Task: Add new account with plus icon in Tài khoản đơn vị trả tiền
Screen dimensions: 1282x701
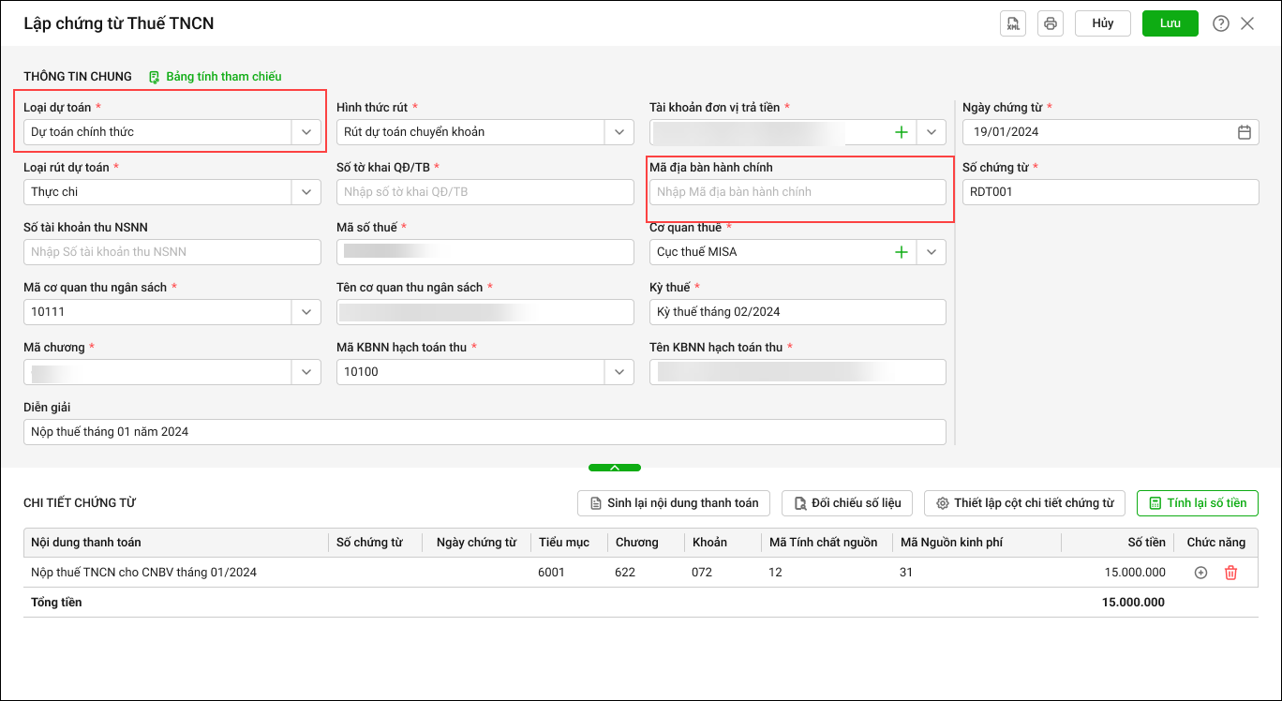Action: tap(902, 132)
